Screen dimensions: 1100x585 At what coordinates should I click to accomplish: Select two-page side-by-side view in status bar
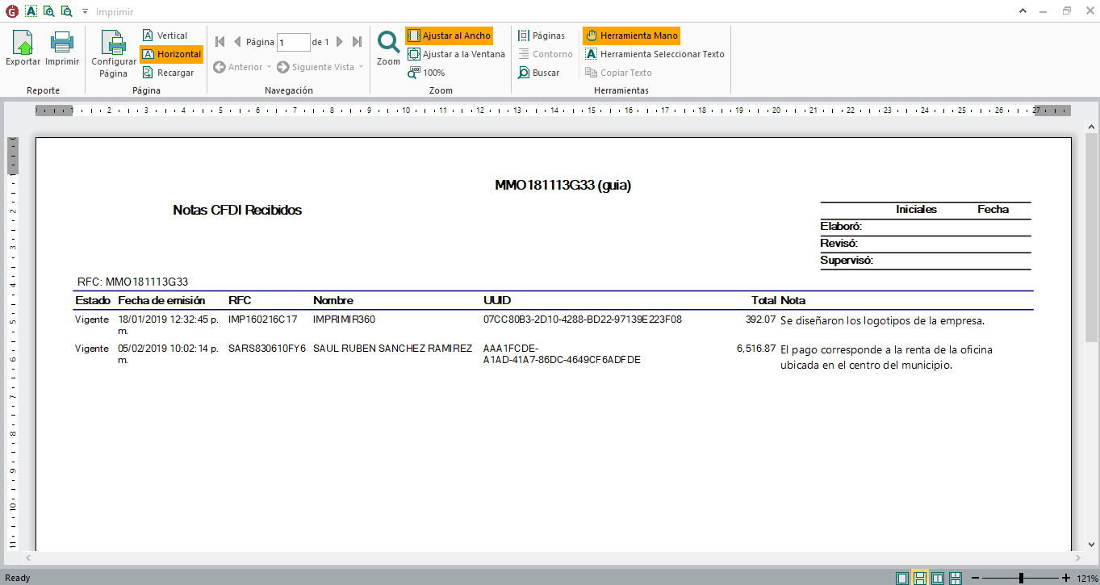(937, 578)
